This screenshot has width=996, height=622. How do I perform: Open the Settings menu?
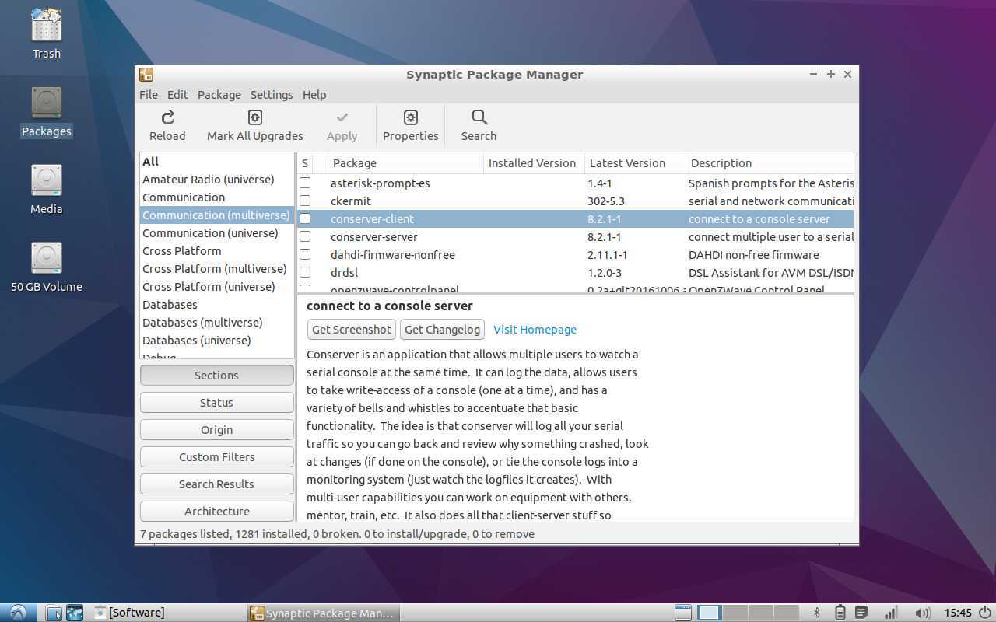271,95
